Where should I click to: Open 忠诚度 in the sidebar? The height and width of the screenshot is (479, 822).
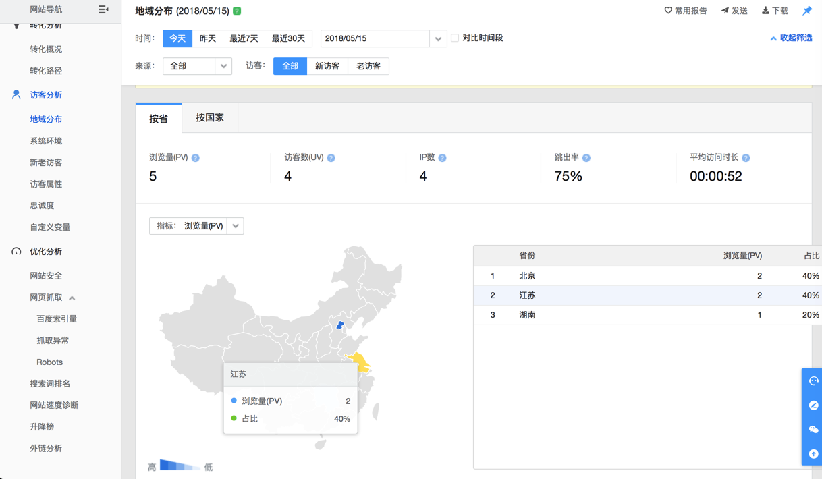click(42, 206)
